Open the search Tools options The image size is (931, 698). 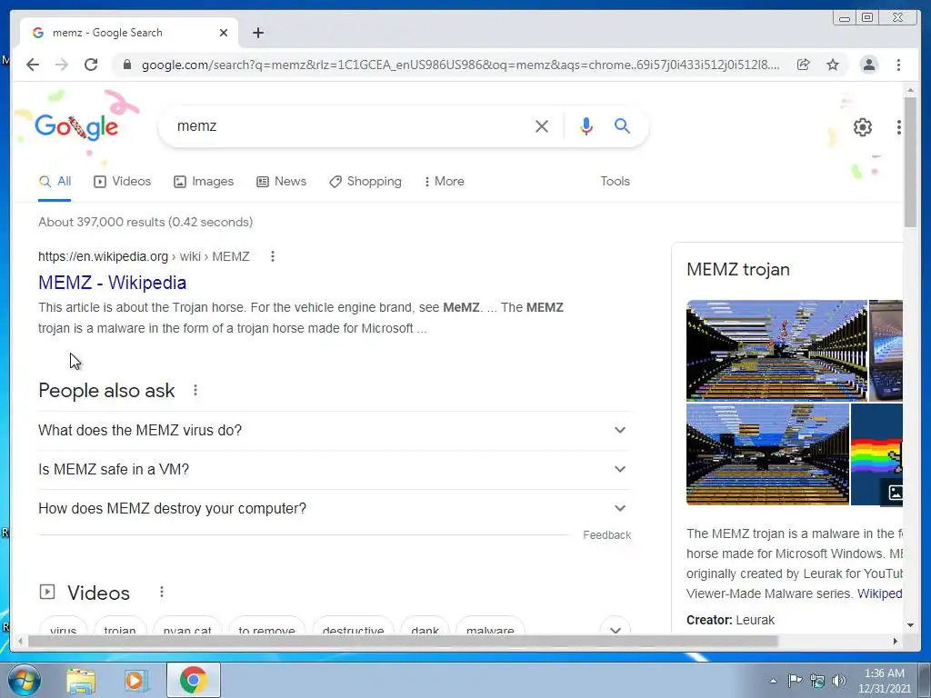tap(616, 182)
